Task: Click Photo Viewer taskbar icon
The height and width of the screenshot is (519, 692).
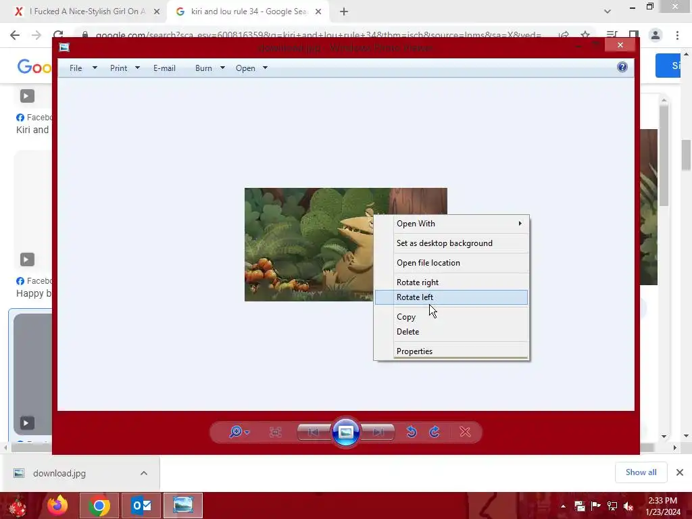Action: point(182,505)
